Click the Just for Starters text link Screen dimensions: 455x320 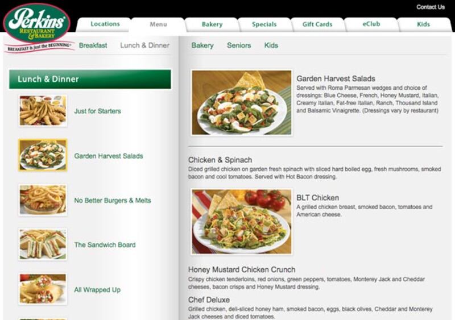click(97, 111)
